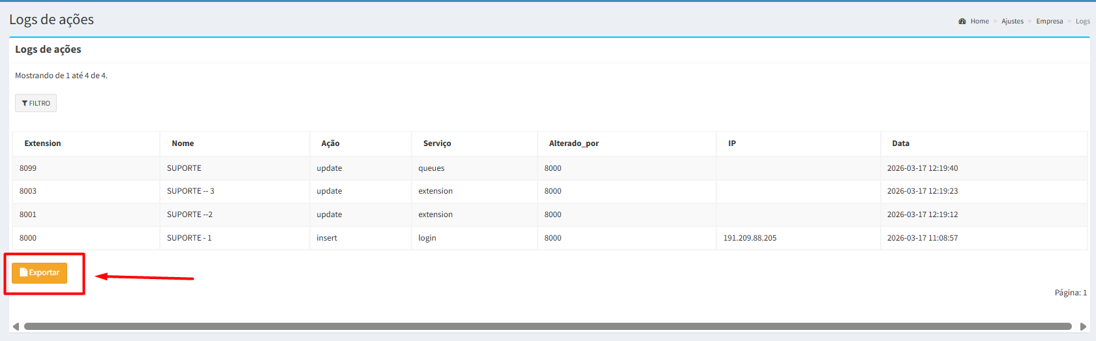Open Ajustes in the breadcrumb trail
This screenshot has height=341, width=1096.
(x=1012, y=22)
